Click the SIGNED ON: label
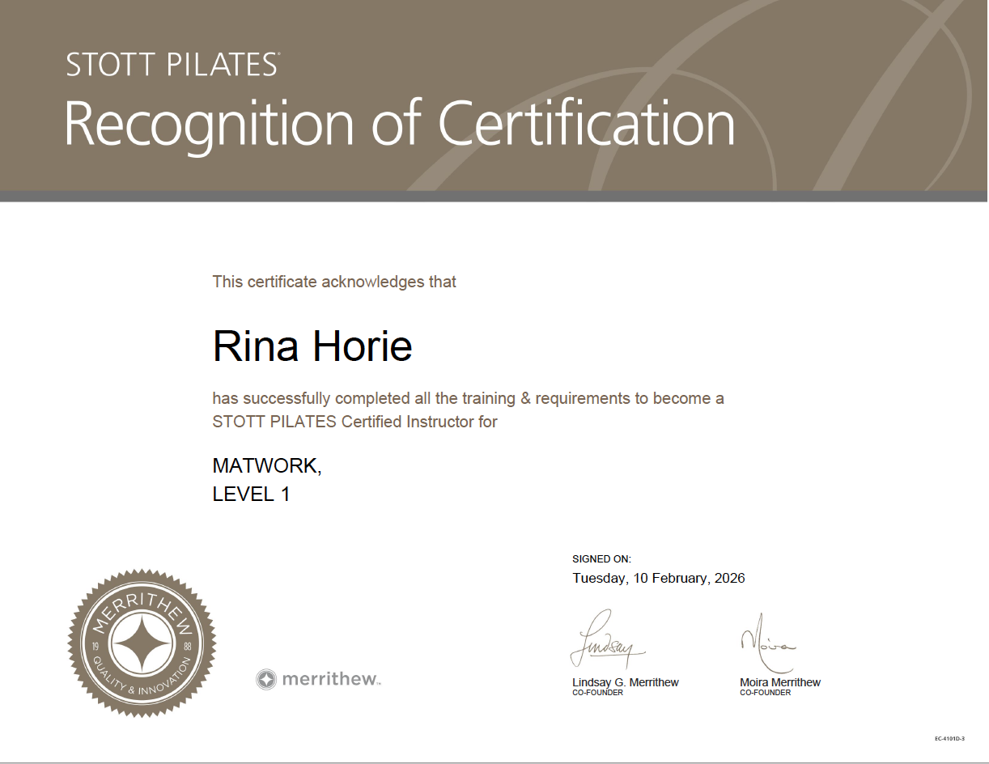The height and width of the screenshot is (764, 989). 601,559
